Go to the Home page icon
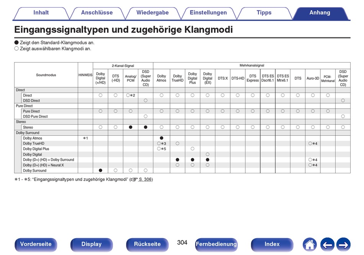 coord(310,245)
